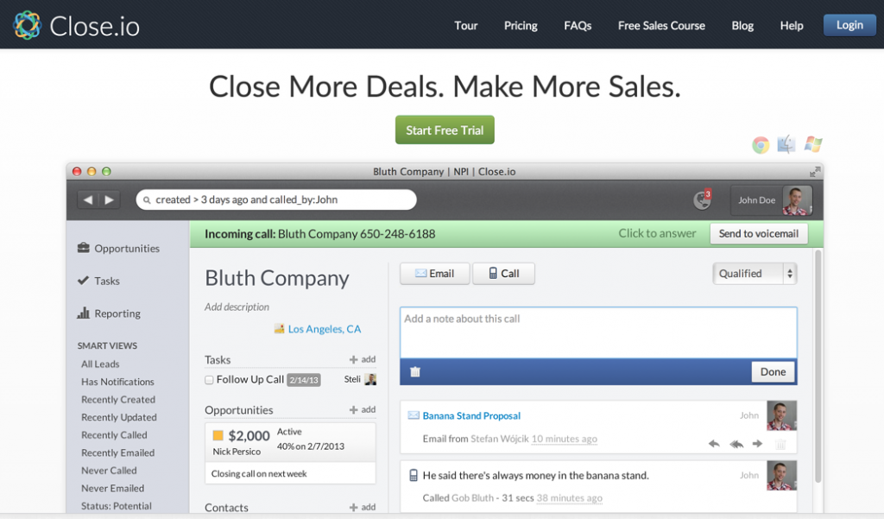
Task: Add a new contact
Action: coord(363,507)
